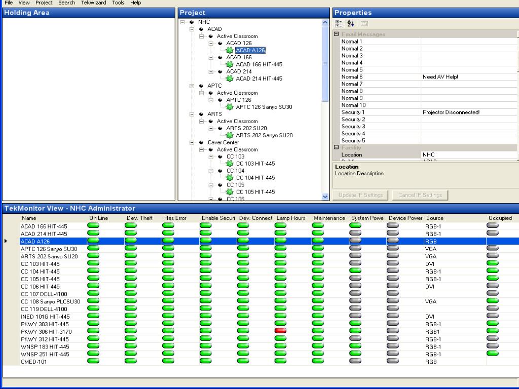Click the bullet icon beside the NHC root node
The width and height of the screenshot is (519, 389).
point(192,22)
